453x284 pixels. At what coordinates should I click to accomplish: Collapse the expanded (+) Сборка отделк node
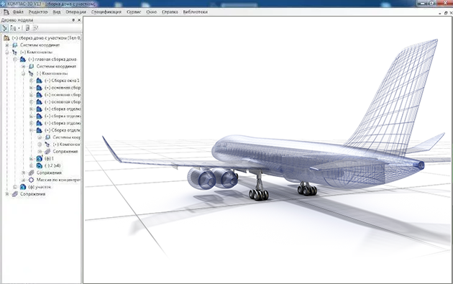[x=31, y=130]
